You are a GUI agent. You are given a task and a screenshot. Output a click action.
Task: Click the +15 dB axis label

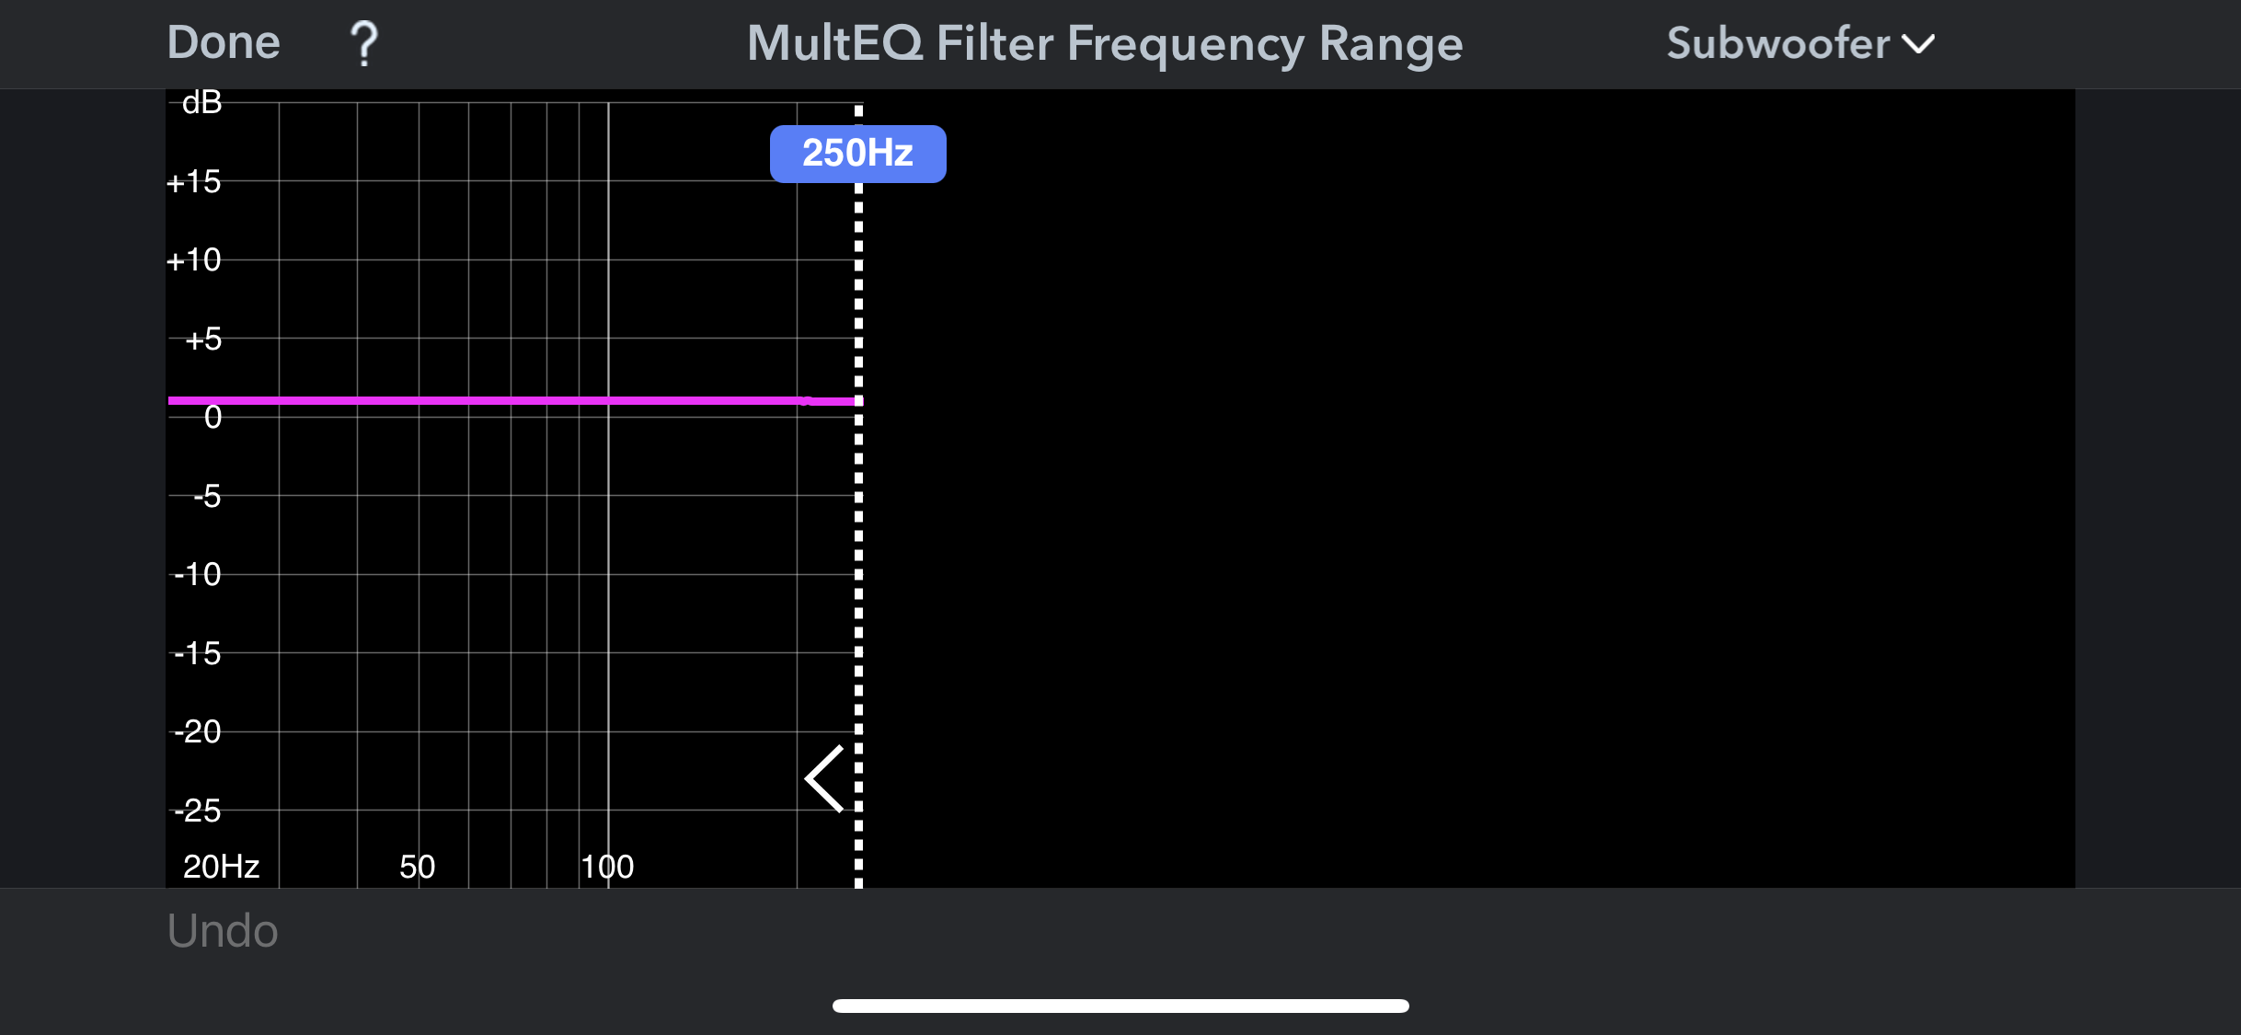194,181
